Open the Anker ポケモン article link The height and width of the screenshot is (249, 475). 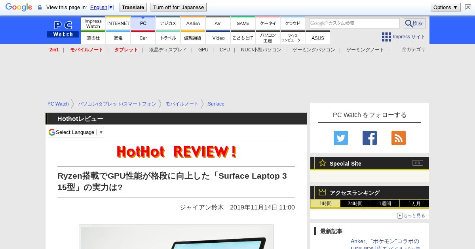[x=386, y=244]
